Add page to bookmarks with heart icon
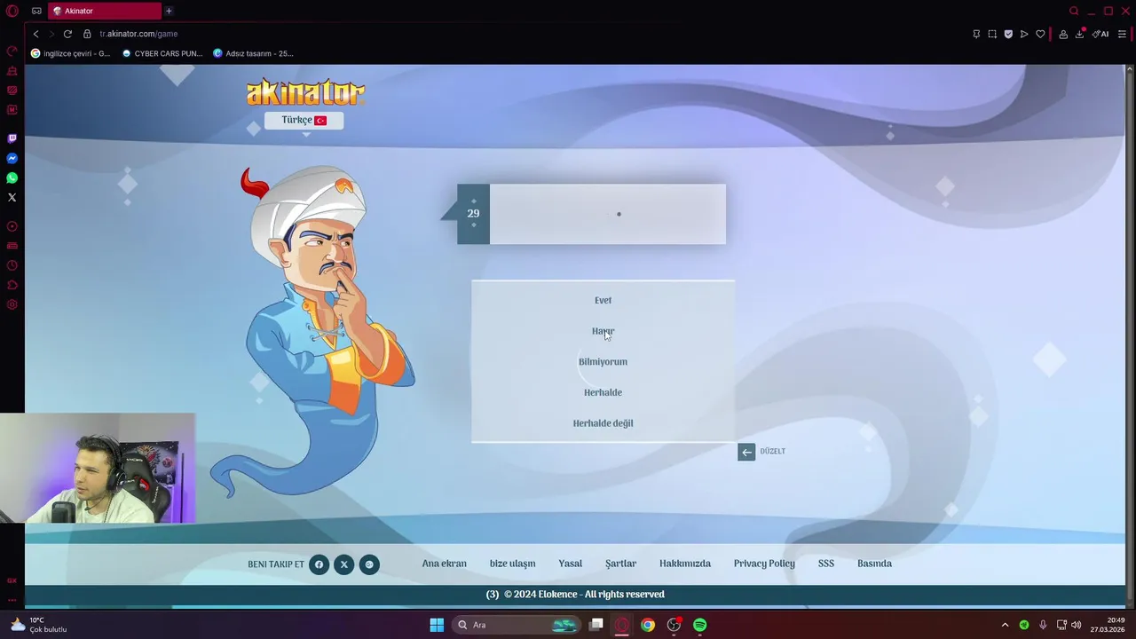Viewport: 1136px width, 639px height. (1040, 34)
